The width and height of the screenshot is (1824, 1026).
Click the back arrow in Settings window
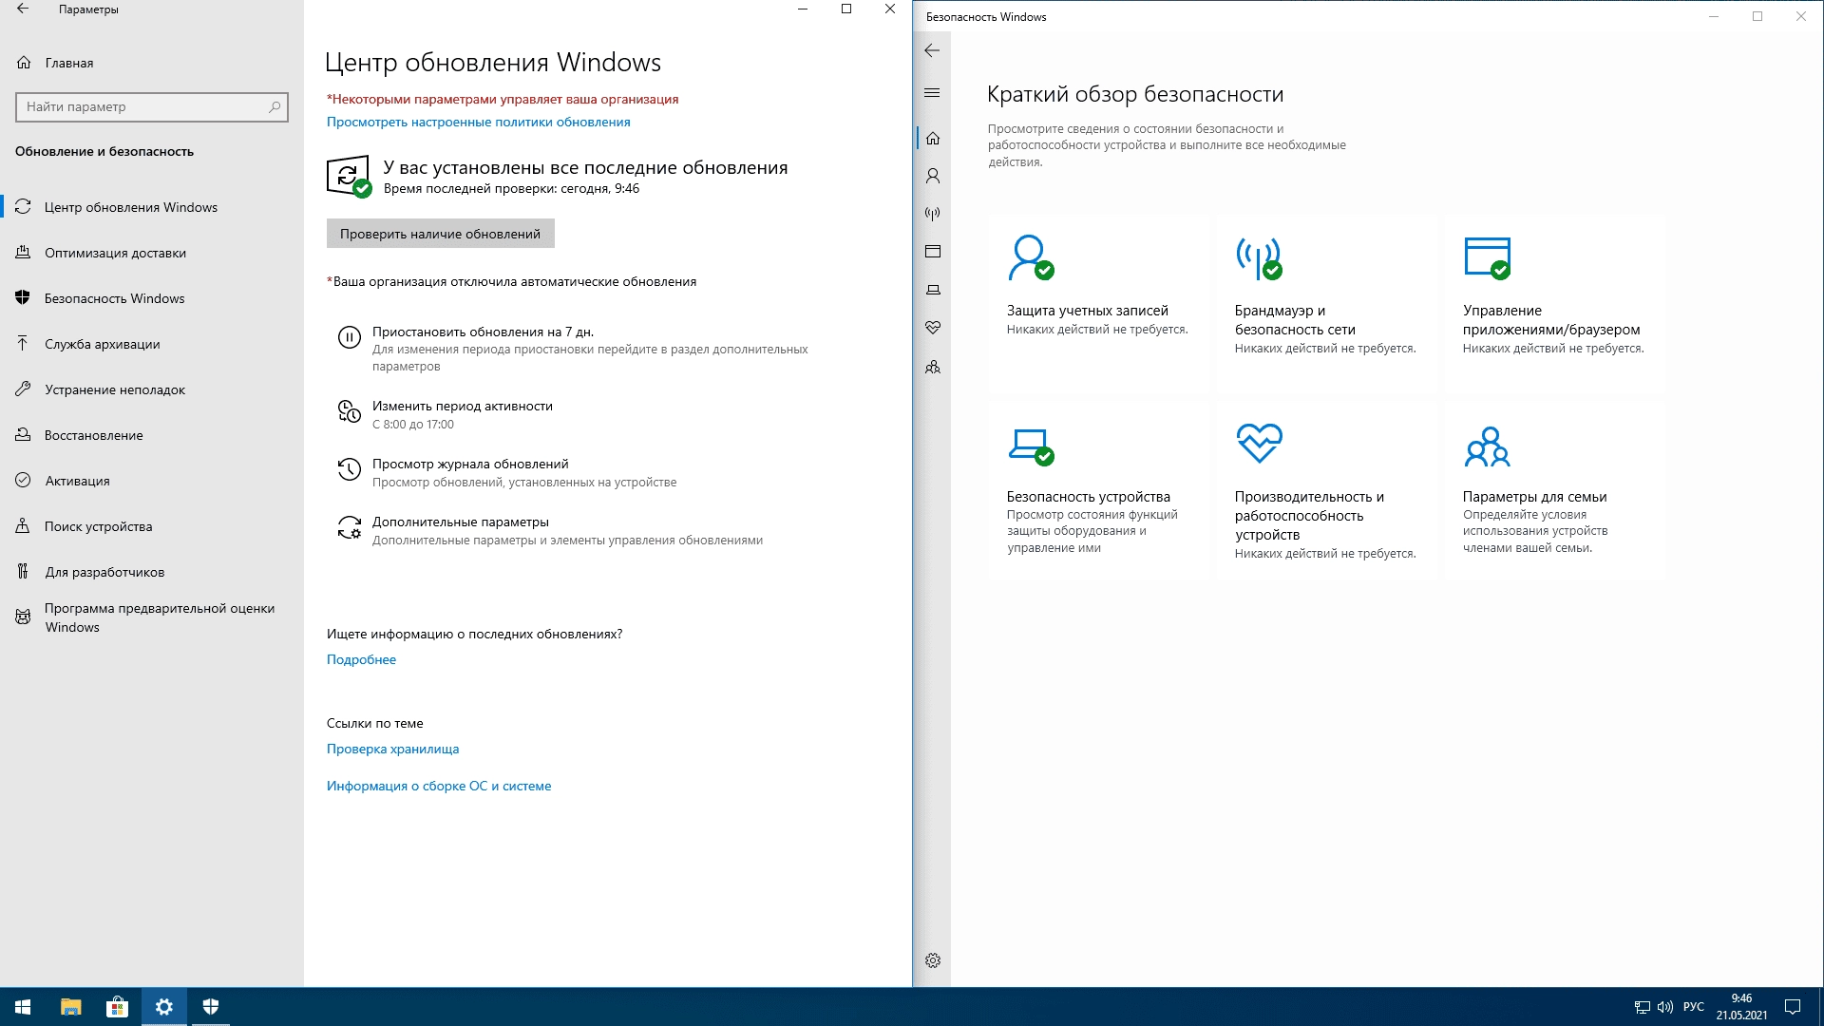point(23,9)
